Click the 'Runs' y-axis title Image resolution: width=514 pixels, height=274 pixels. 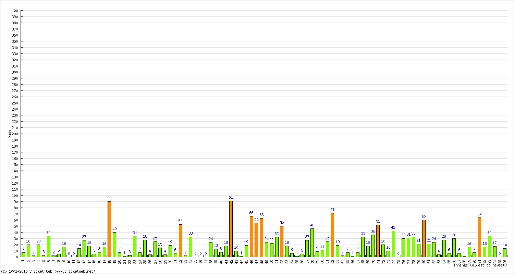[10, 134]
